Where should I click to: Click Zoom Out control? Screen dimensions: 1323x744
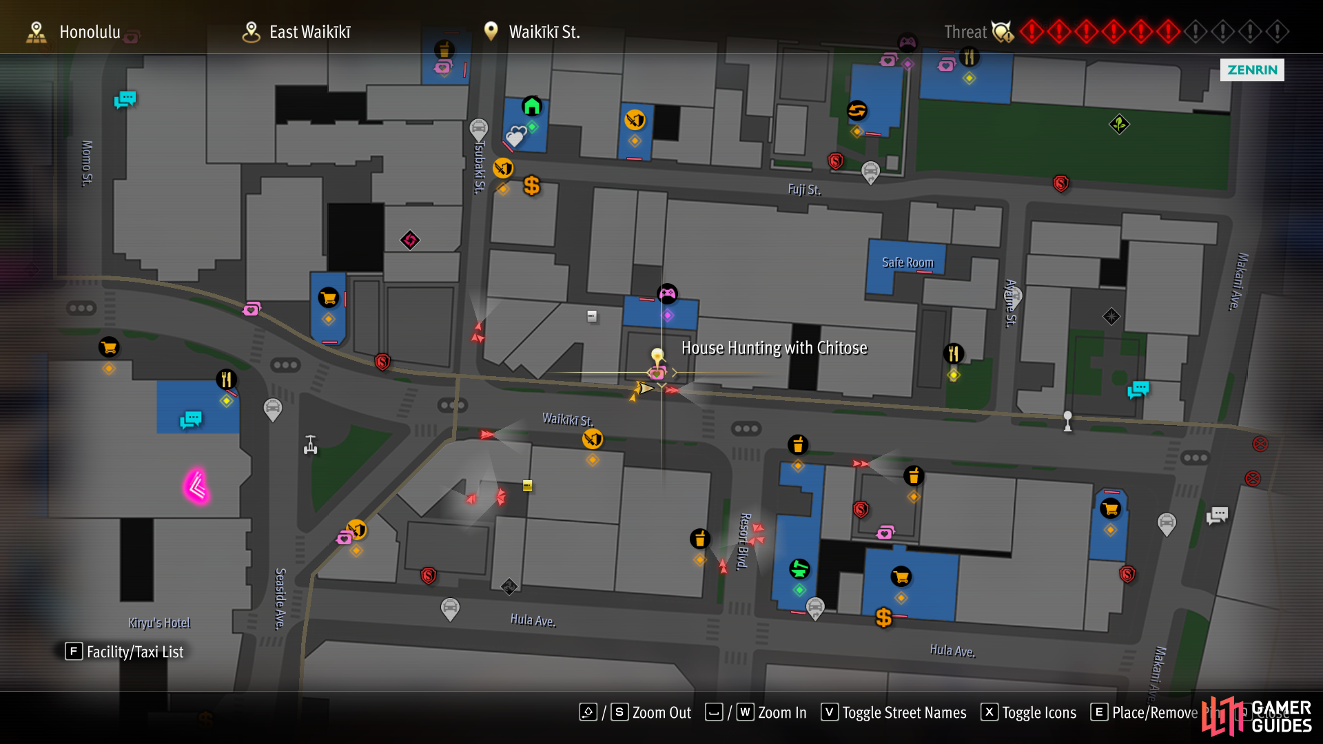635,712
